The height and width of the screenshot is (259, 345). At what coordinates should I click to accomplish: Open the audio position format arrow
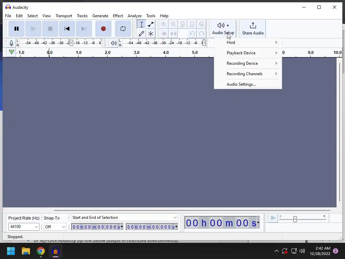[258, 223]
